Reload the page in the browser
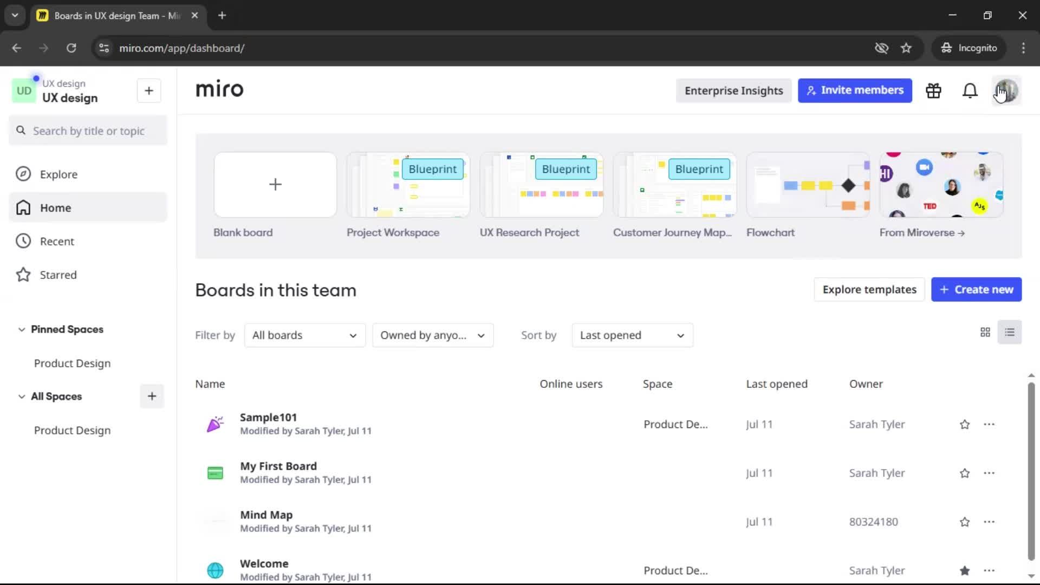Viewport: 1040px width, 585px height. click(71, 48)
